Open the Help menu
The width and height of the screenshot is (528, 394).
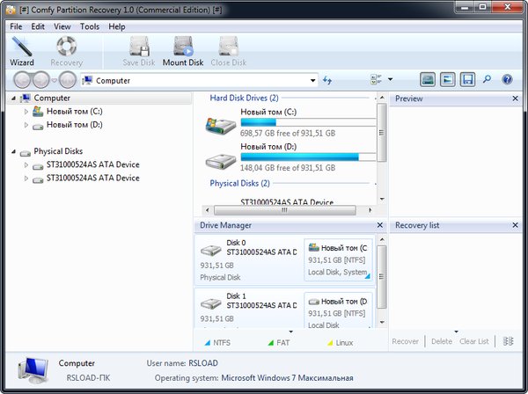click(x=117, y=26)
